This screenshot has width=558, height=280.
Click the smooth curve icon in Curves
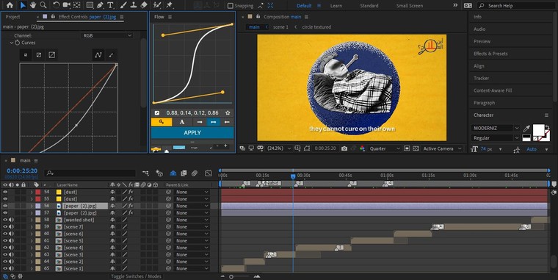tap(98, 55)
